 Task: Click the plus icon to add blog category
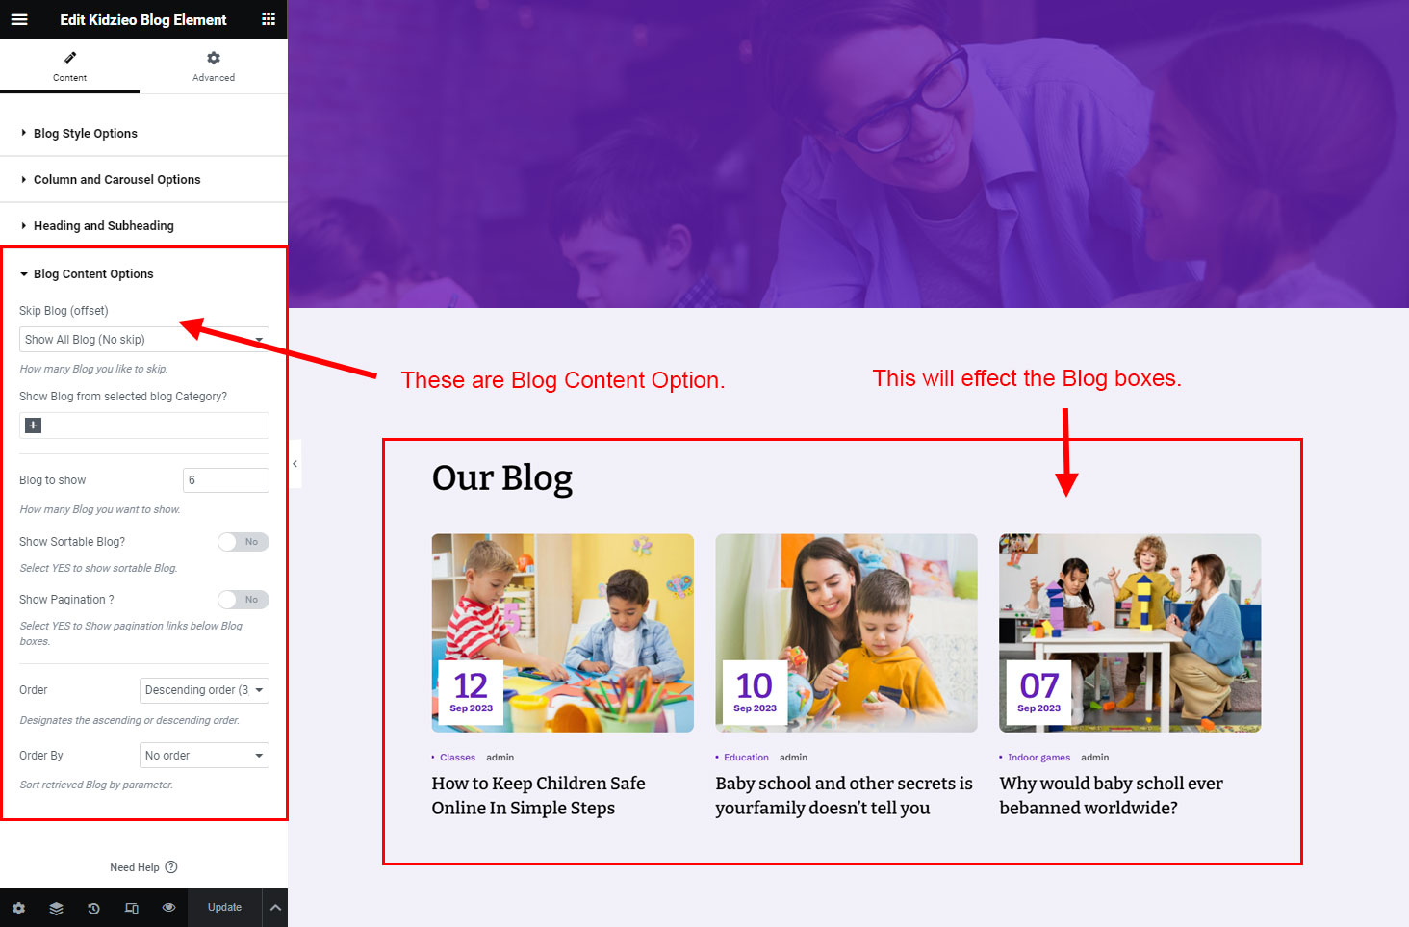point(33,425)
